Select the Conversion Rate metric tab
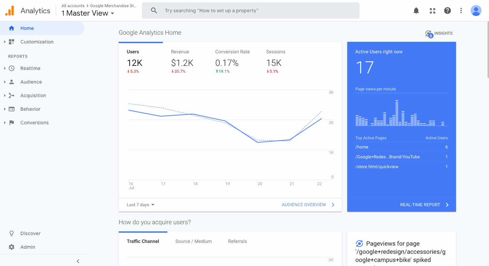Screen dimensions: 489x266 pos(232,61)
